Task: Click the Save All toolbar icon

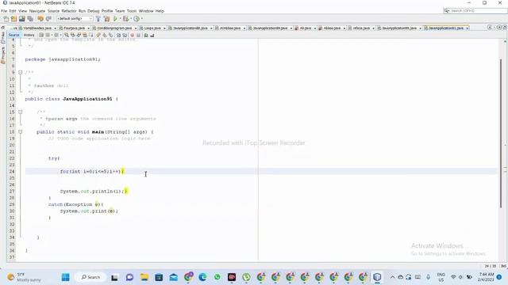Action: click(30, 19)
